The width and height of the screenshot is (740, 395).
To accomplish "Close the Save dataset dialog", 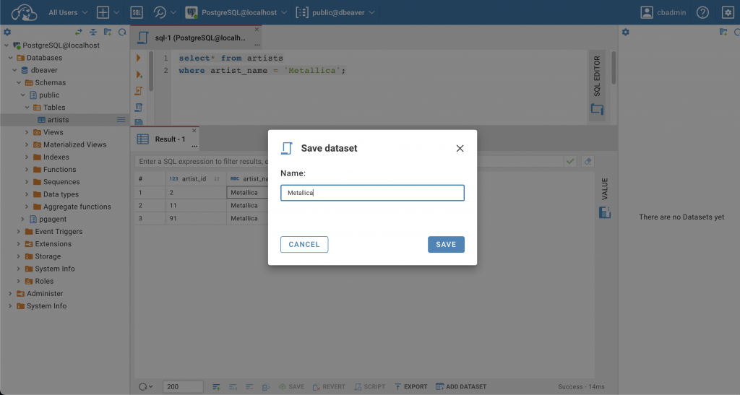I will (460, 149).
